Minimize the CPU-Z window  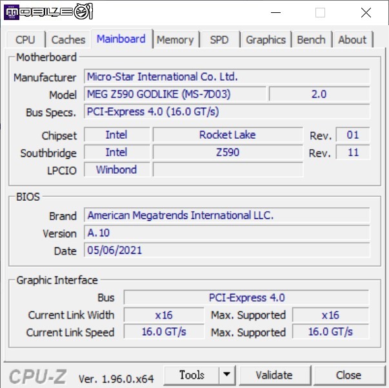click(275, 12)
